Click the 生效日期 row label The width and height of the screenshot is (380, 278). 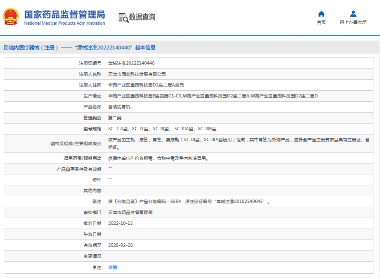tap(92, 234)
